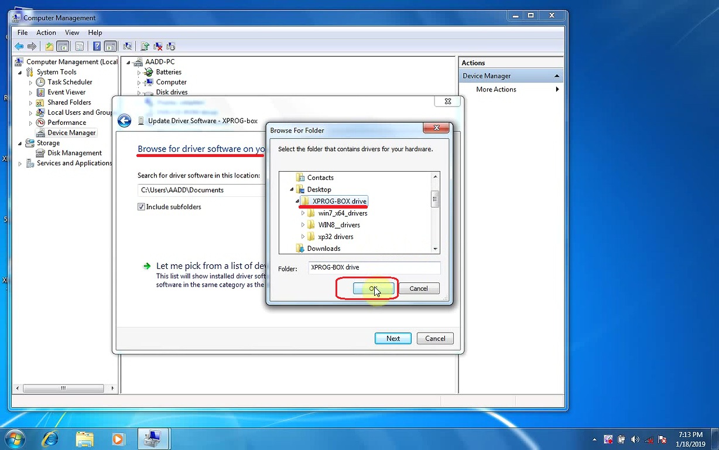The width and height of the screenshot is (719, 450).
Task: Open Windows Media Player from the taskbar
Action: coord(118,438)
